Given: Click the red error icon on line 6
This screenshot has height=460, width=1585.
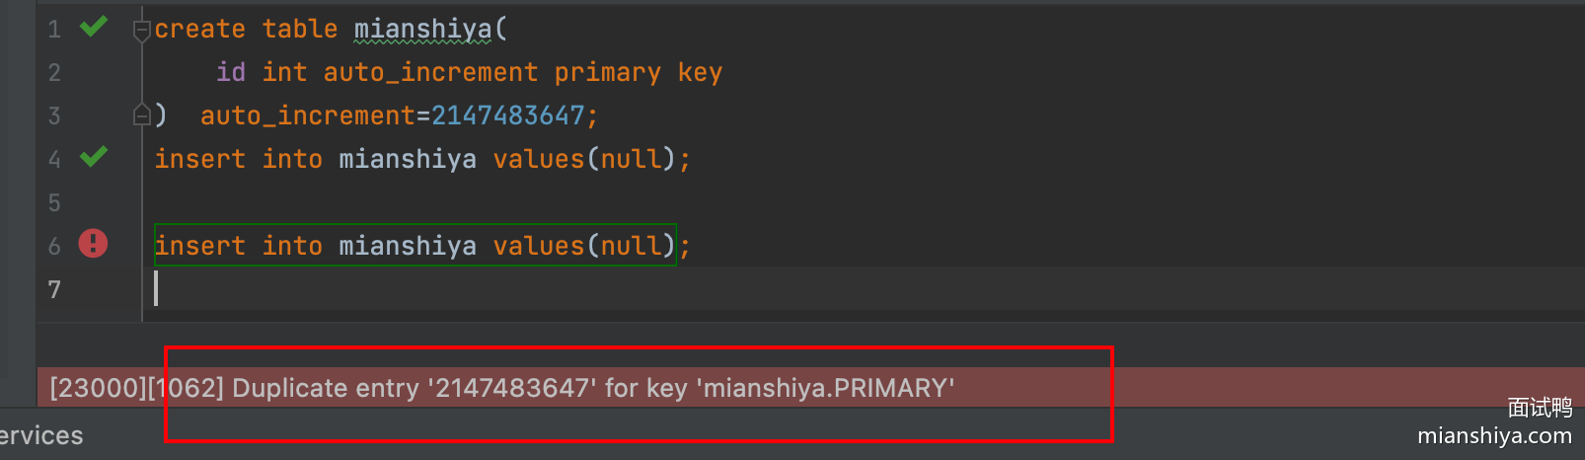Looking at the screenshot, I should click(x=93, y=243).
